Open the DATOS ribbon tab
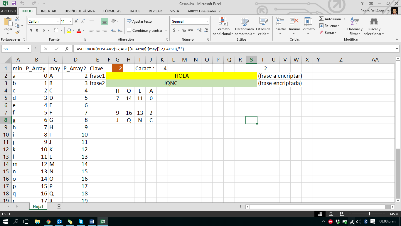The height and width of the screenshot is (226, 401). tap(136, 11)
